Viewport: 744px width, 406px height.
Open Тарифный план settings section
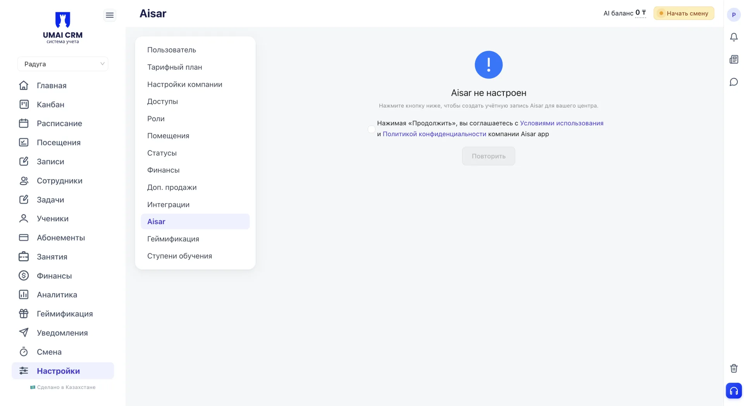[x=195, y=67]
